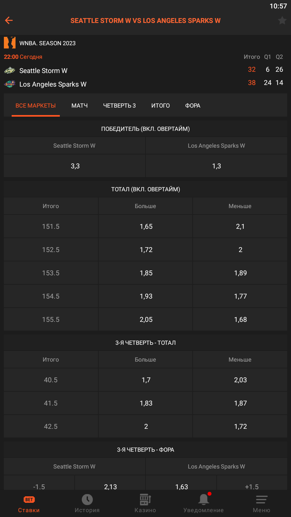Tap the Seattle Storm team logo
Image resolution: width=291 pixels, height=517 pixels.
[x=10, y=70]
